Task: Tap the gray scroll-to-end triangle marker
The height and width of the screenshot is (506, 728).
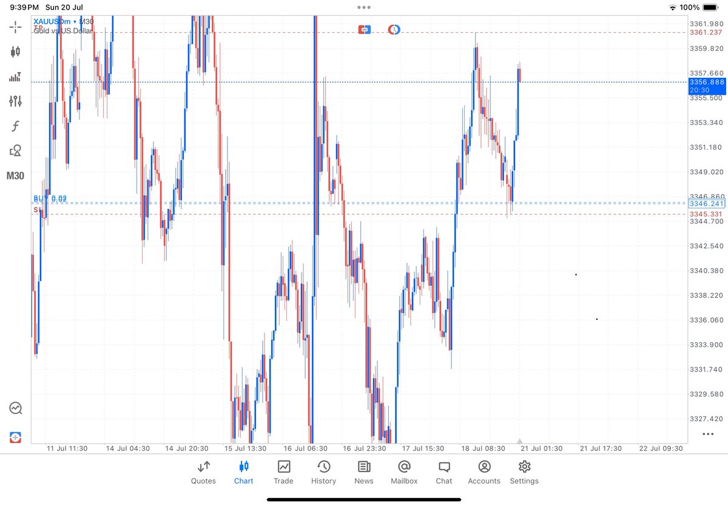Action: 519,441
